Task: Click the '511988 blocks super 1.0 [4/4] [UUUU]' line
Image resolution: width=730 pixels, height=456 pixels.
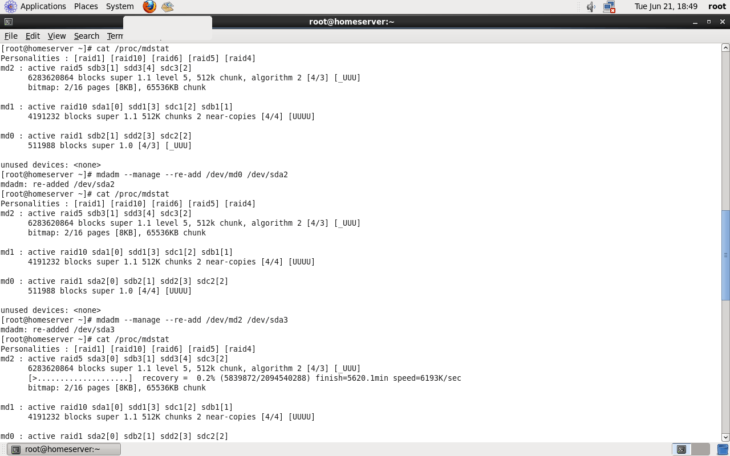Action: 110,291
